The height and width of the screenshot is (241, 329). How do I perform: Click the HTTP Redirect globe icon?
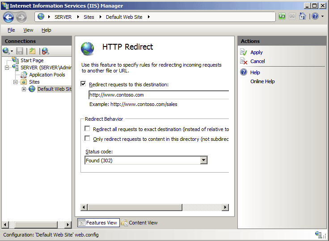coord(87,48)
